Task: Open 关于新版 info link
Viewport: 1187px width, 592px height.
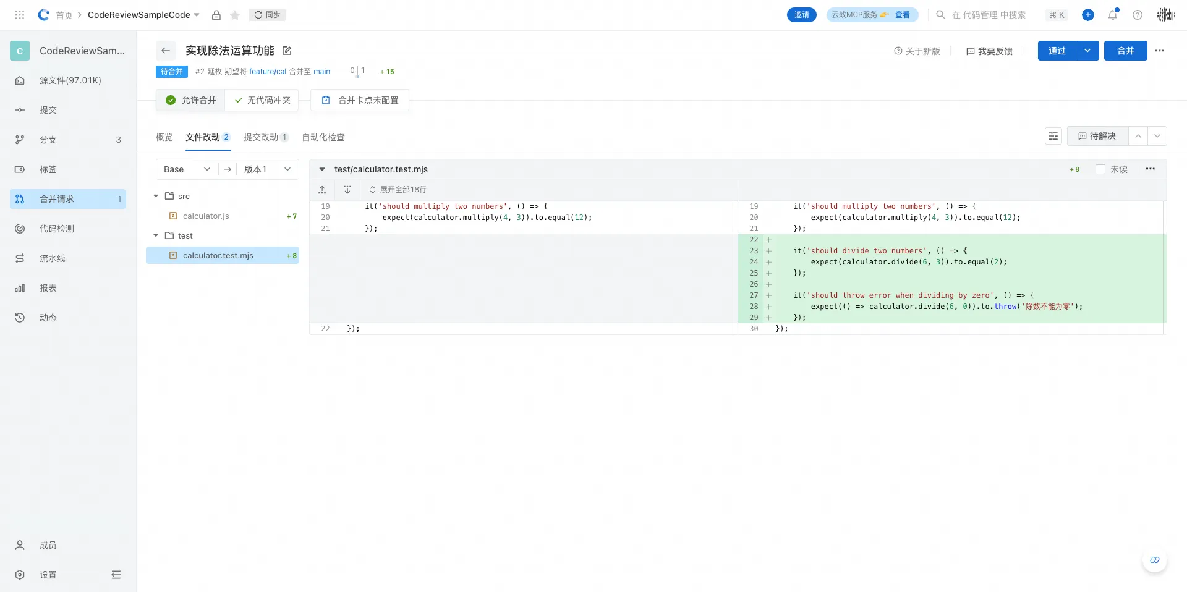Action: click(917, 51)
